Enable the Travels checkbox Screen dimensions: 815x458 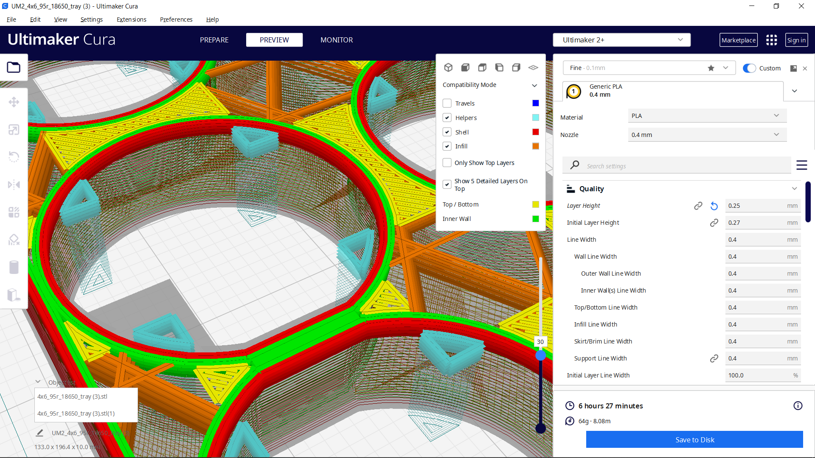(447, 103)
